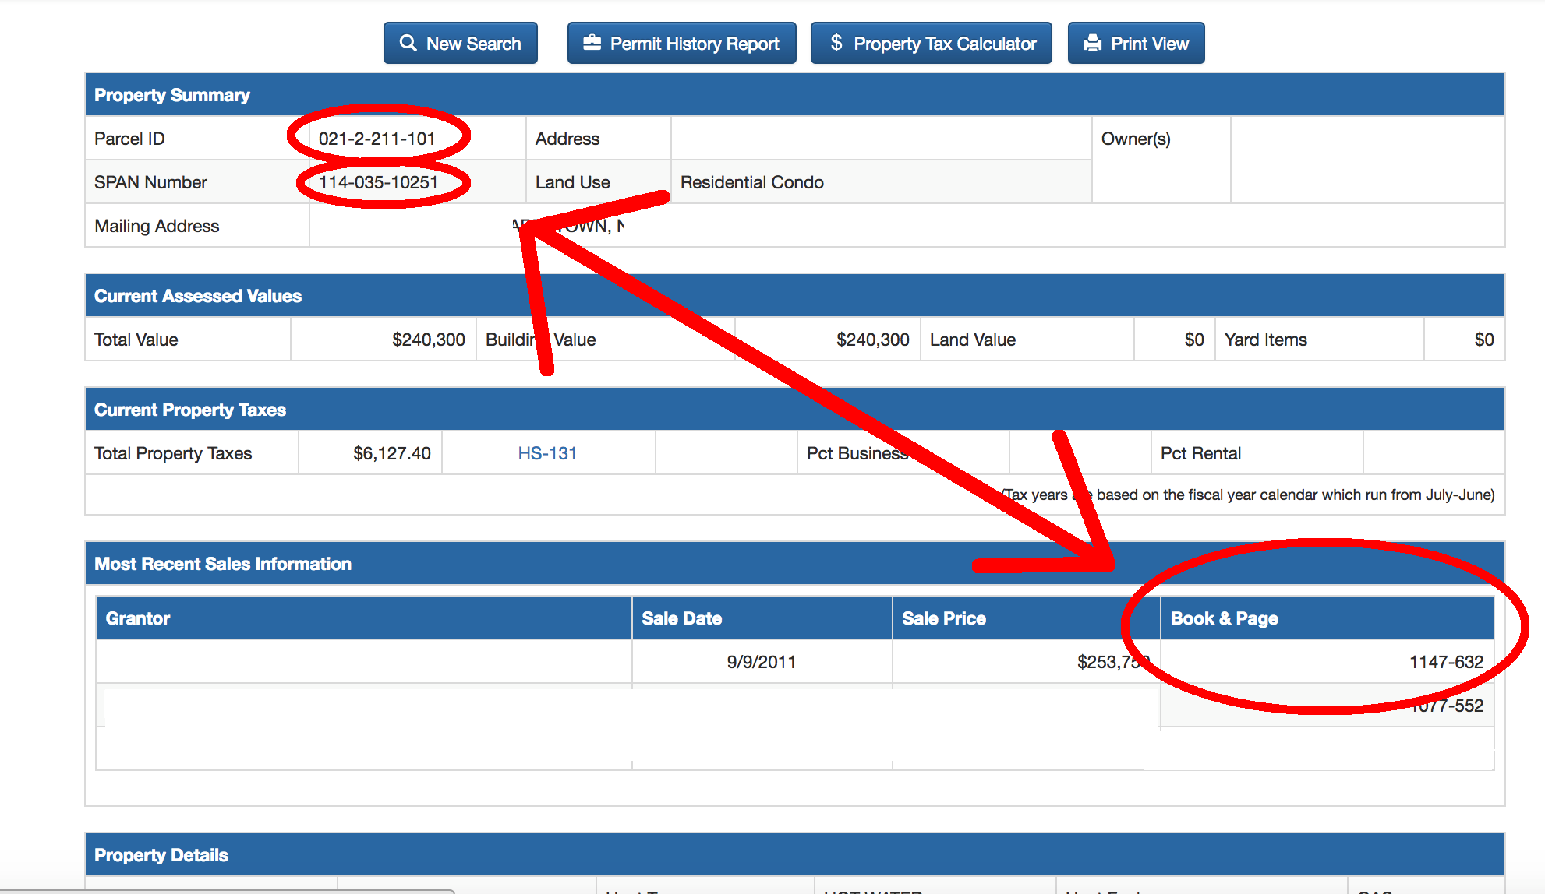Run the Permit History Report
Viewport: 1545px width, 894px height.
click(681, 43)
